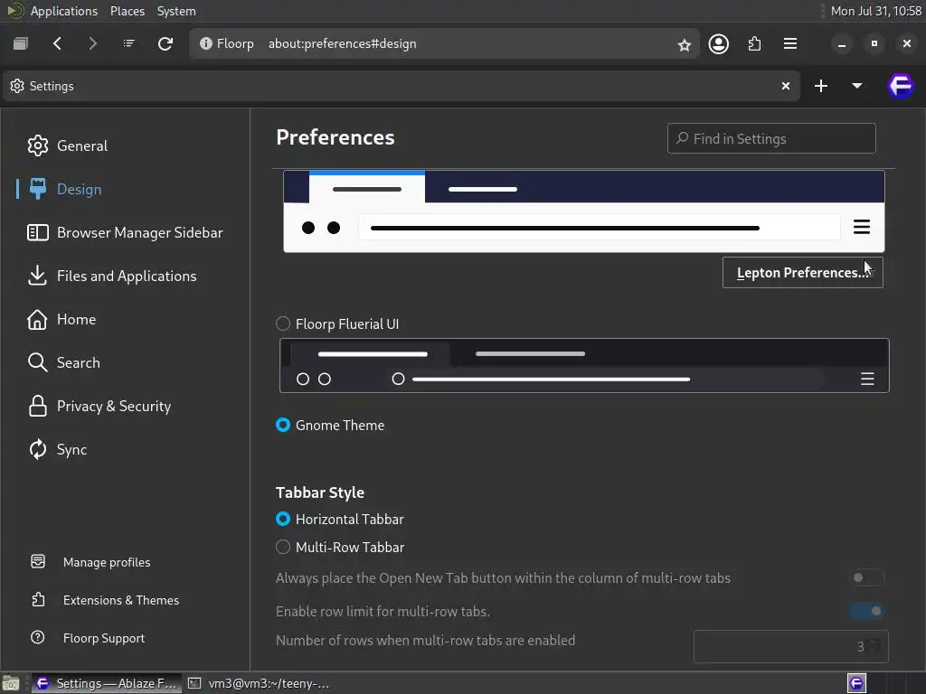
Task: Click the Find in Settings search field
Action: click(x=771, y=138)
